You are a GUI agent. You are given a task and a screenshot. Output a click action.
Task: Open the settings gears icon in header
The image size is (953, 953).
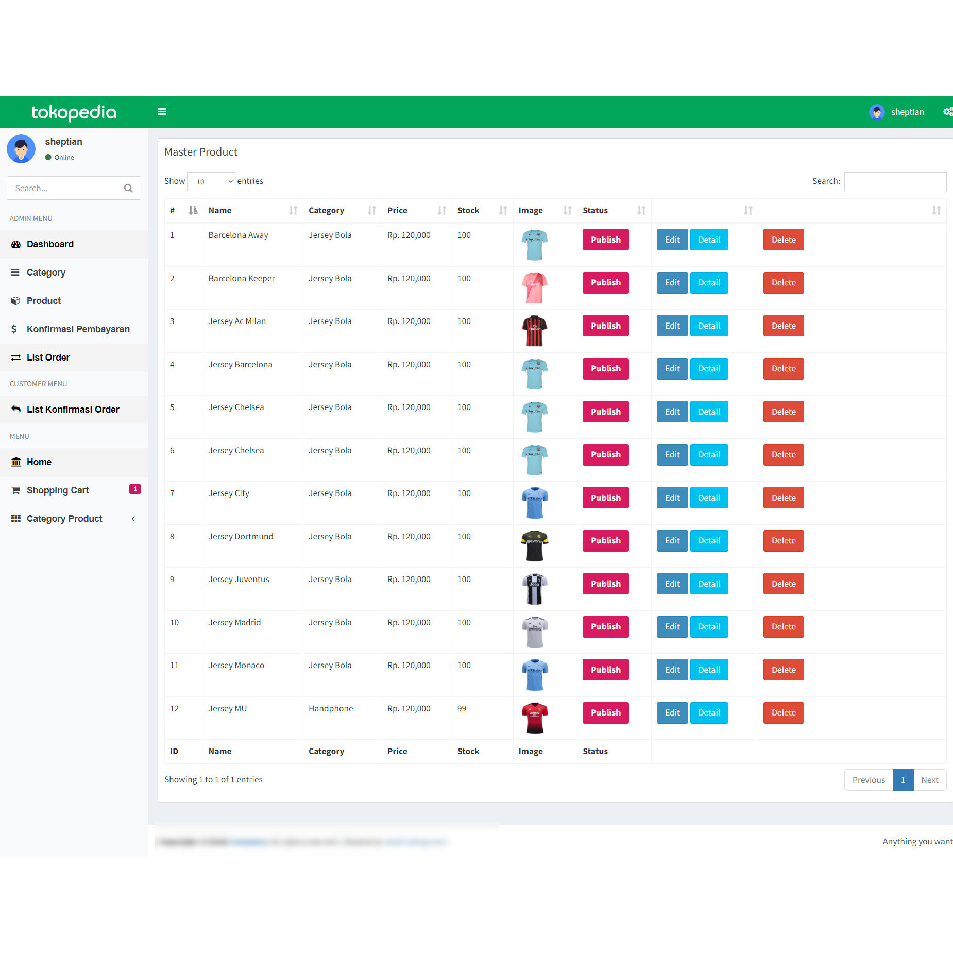948,112
